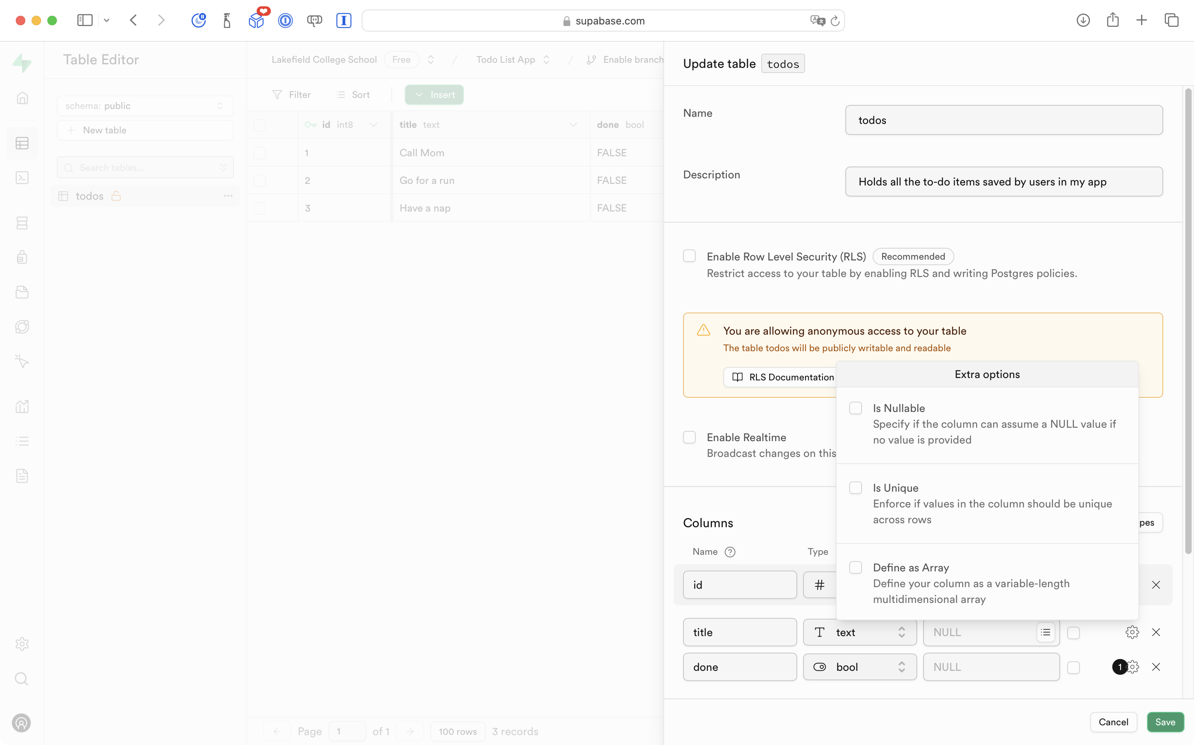The width and height of the screenshot is (1194, 745).
Task: Click the list icon in title default value
Action: point(1045,632)
